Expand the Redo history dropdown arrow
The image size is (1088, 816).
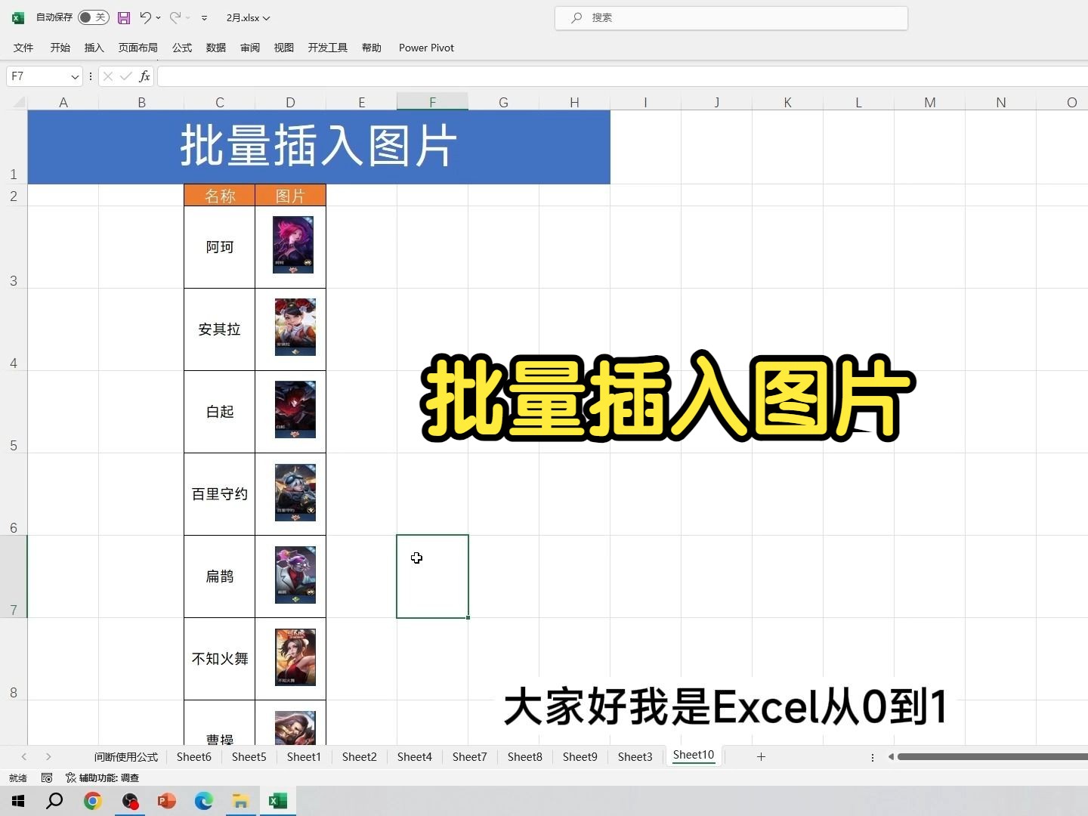tap(187, 17)
